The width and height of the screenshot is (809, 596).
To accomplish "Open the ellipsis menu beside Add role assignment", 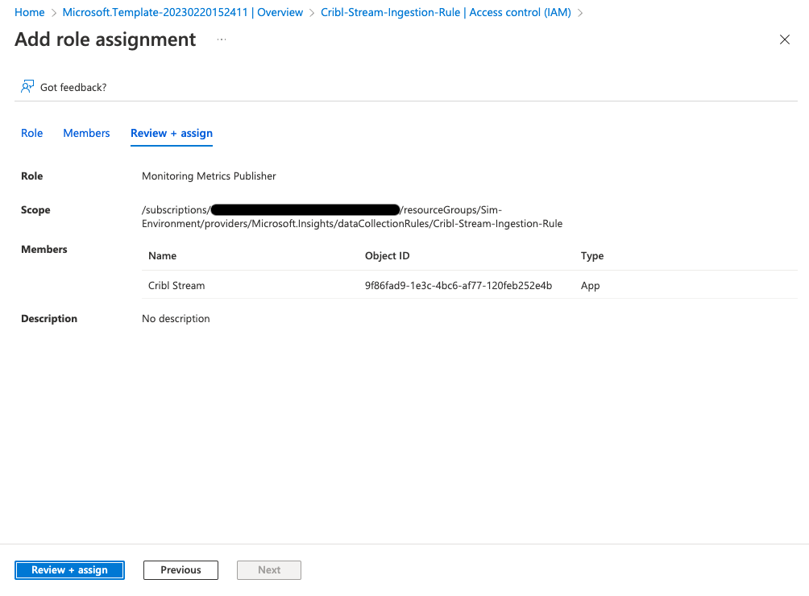I will pos(221,39).
